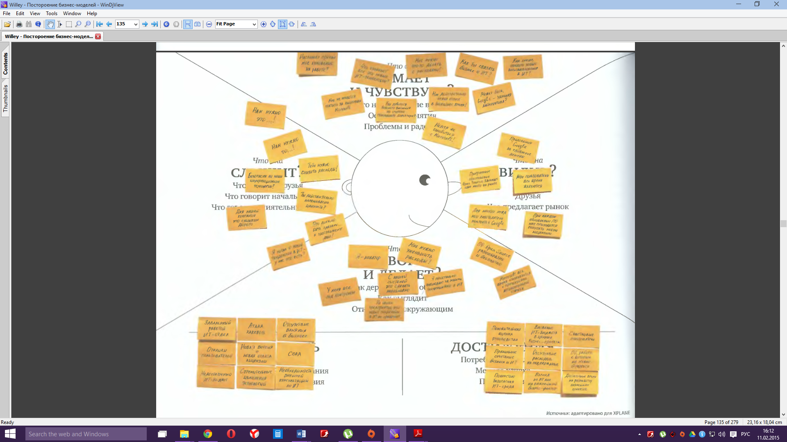This screenshot has height=442, width=787.
Task: Click the Search the web and Windows box
Action: pos(86,434)
